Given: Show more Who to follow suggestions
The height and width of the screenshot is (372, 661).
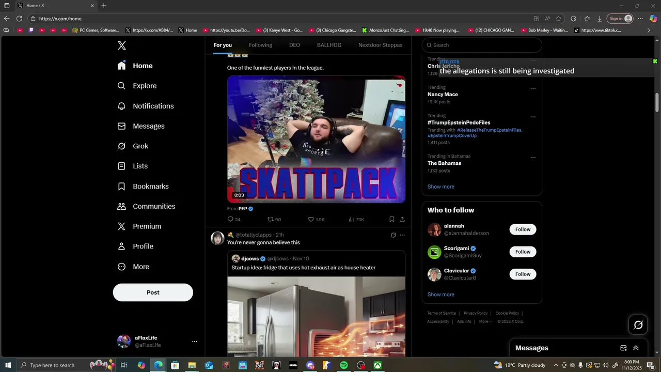Looking at the screenshot, I should click(x=441, y=295).
